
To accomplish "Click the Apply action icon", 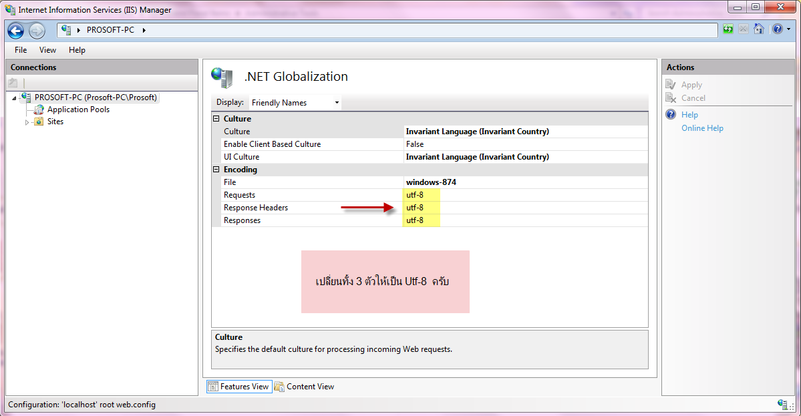I will (671, 84).
